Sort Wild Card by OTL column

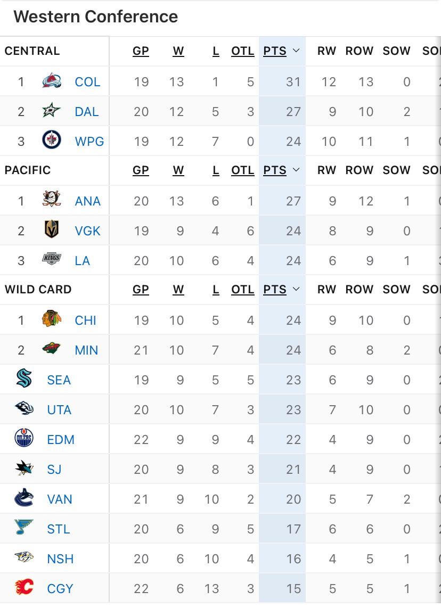[242, 290]
